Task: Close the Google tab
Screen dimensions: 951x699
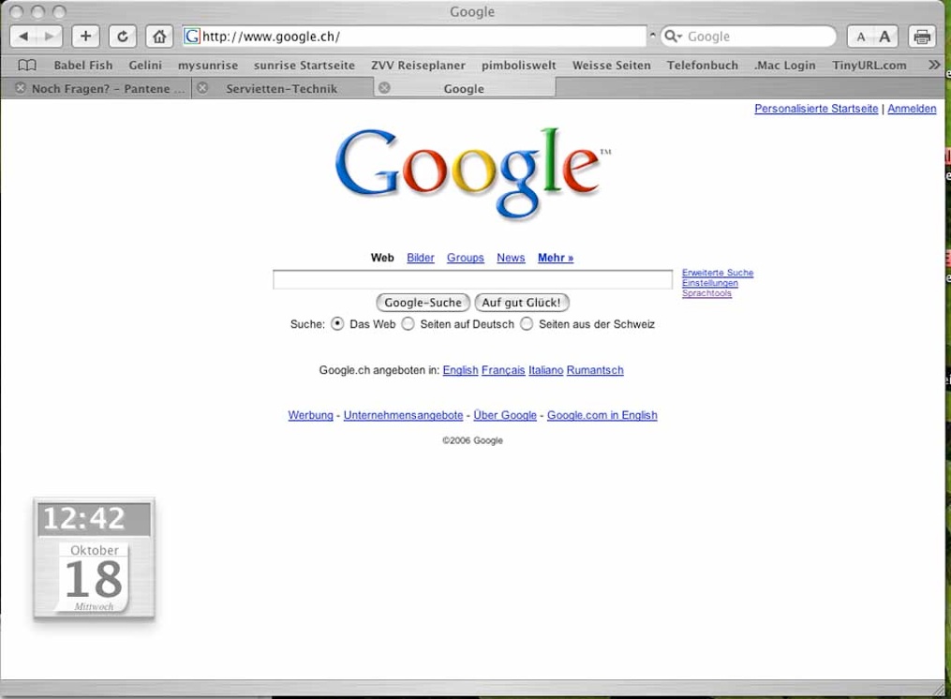Action: [384, 88]
